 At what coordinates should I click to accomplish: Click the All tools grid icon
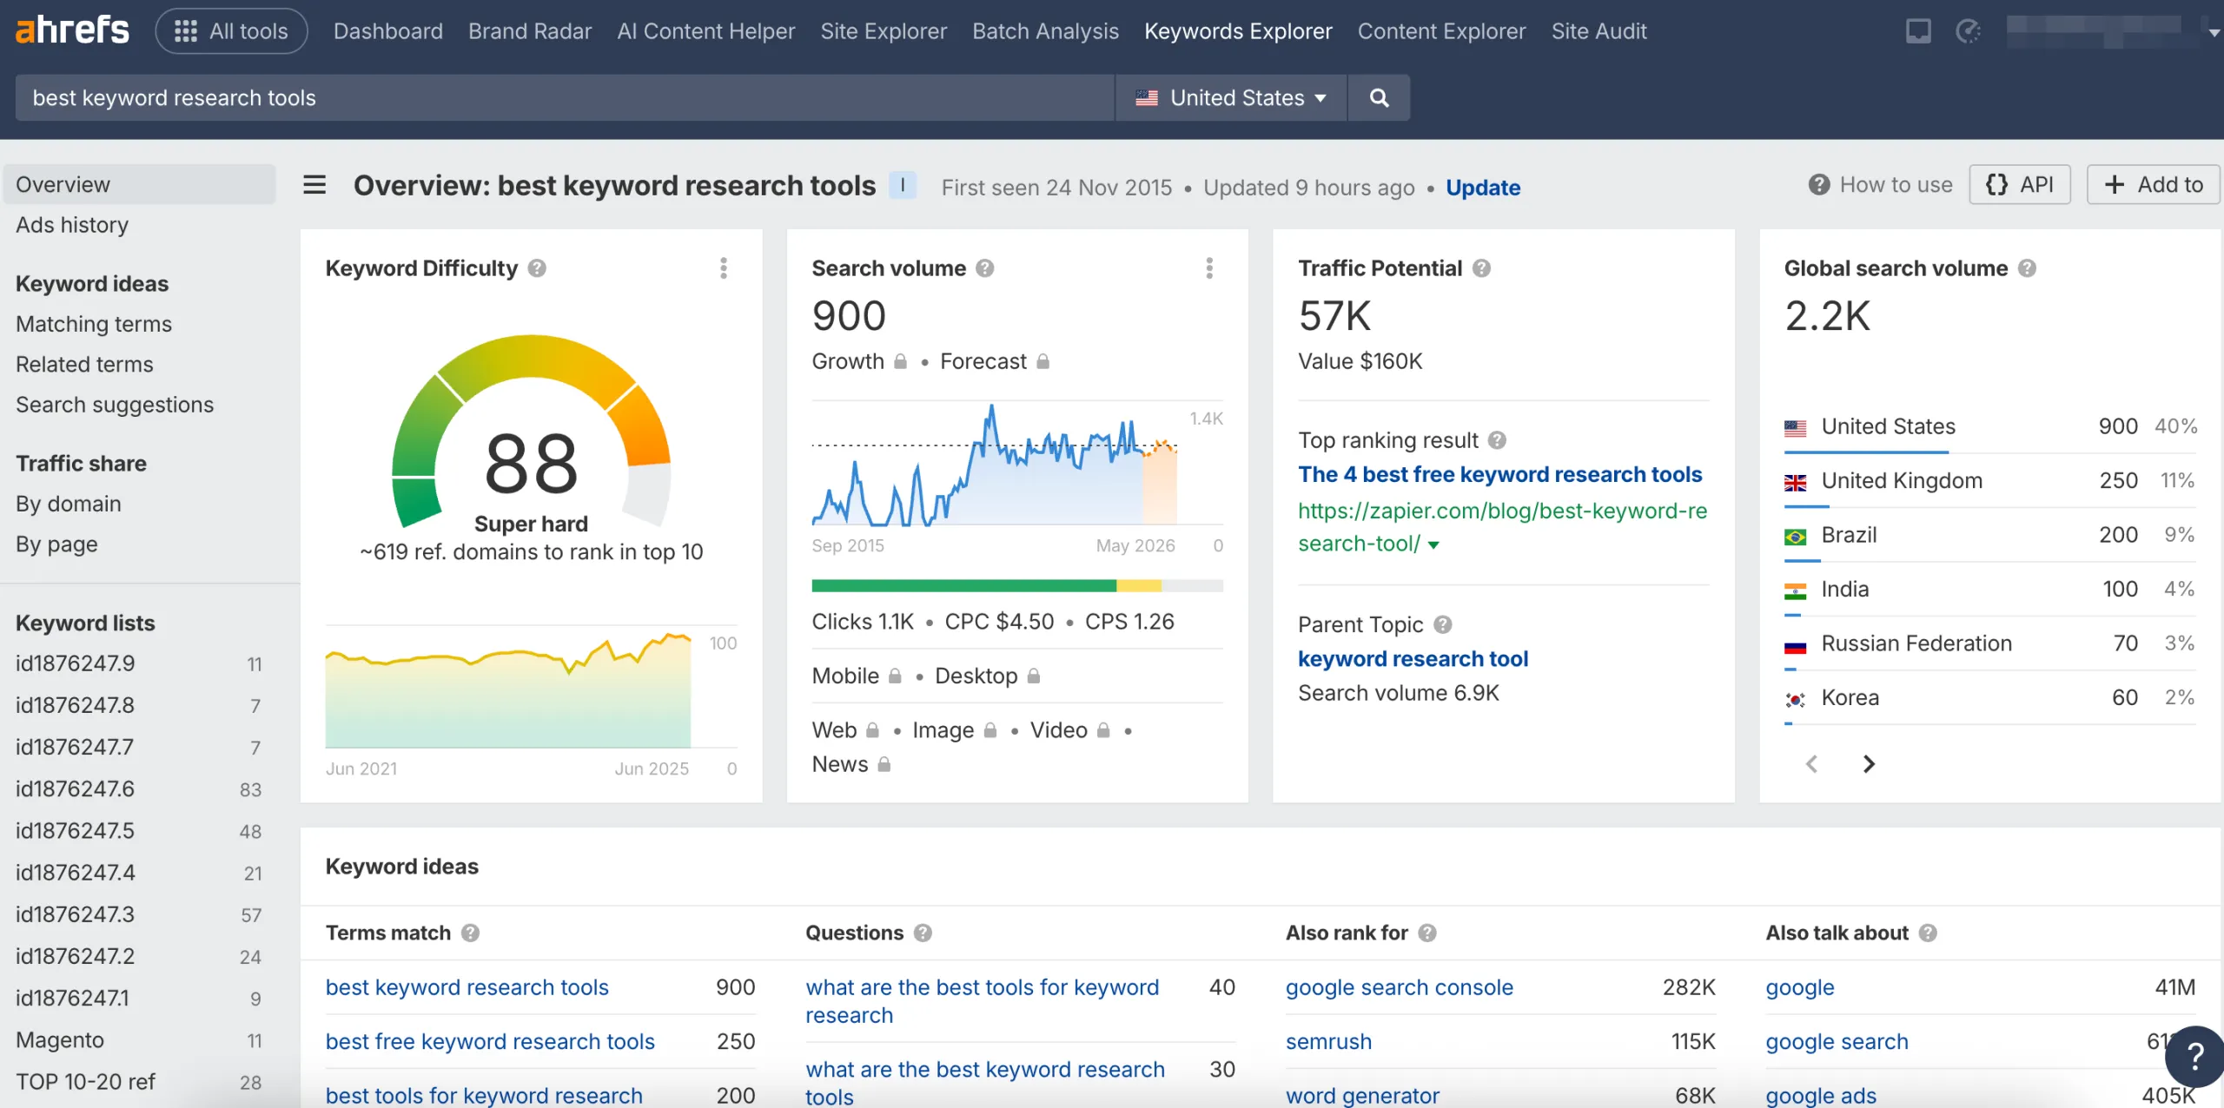point(186,31)
